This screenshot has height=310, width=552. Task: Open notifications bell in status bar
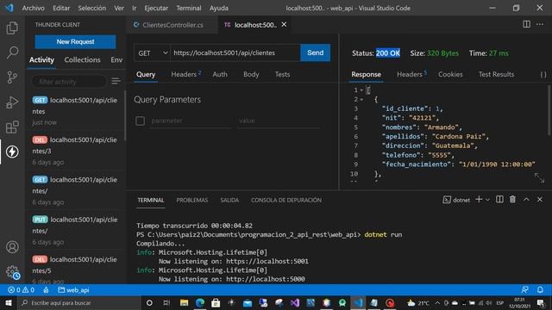pos(540,289)
